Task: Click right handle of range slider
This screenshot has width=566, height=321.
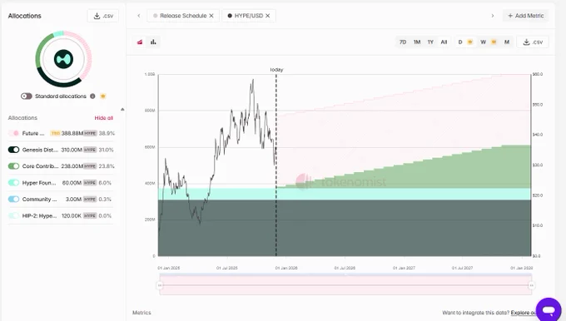Action: 531,285
